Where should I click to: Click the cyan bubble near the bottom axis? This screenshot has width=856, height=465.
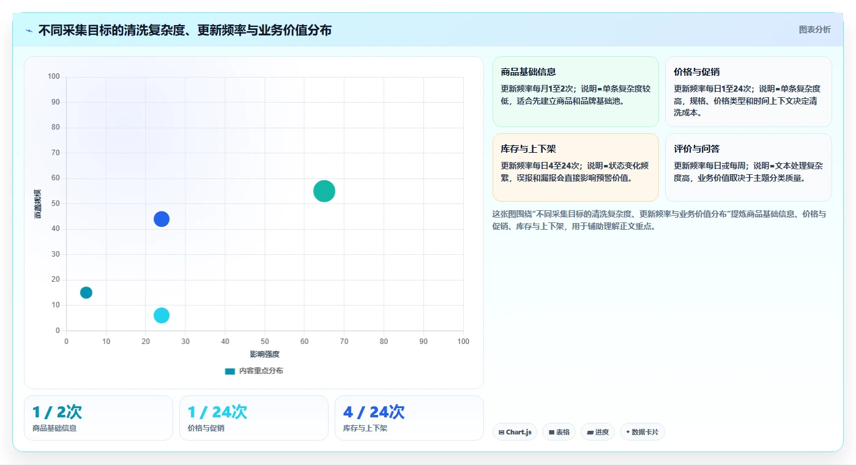pos(162,315)
